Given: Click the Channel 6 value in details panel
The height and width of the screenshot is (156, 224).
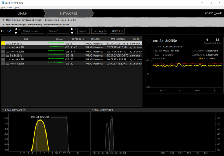Looking at the screenshot, I should pos(207,40).
